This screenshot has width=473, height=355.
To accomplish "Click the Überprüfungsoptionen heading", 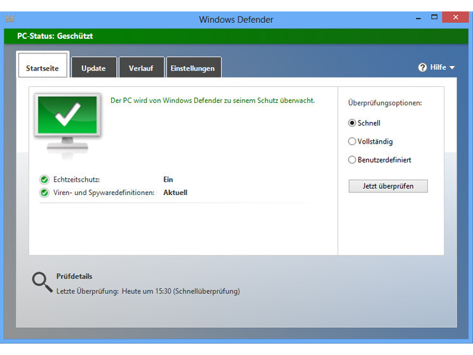I will pyautogui.click(x=385, y=103).
